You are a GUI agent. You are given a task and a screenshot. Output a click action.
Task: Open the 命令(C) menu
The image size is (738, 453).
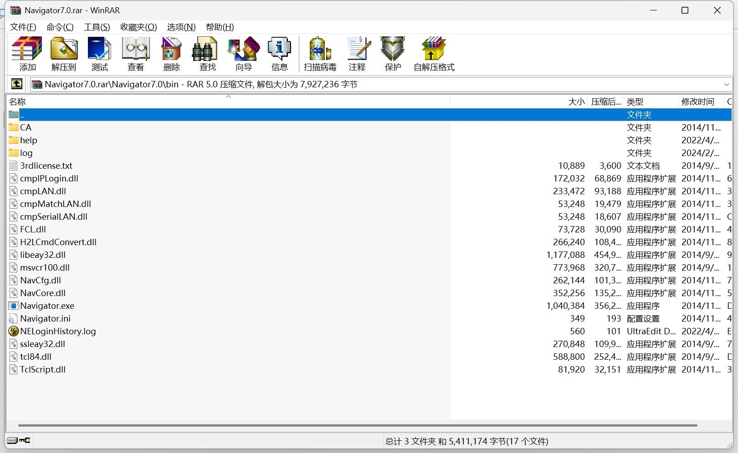[x=60, y=27]
